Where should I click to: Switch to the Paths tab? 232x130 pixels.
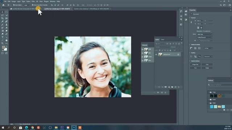(x=163, y=39)
